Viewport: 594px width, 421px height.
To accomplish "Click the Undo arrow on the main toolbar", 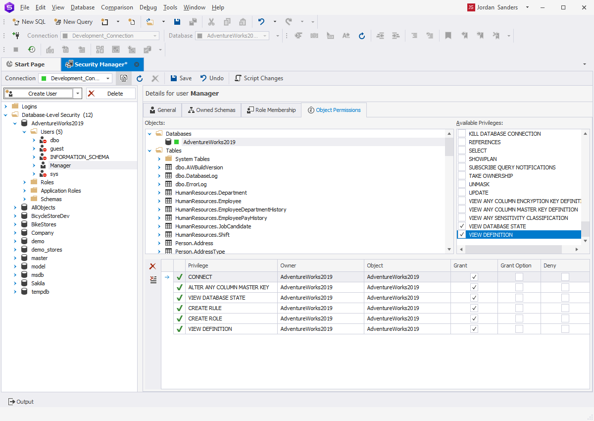I will click(x=261, y=22).
